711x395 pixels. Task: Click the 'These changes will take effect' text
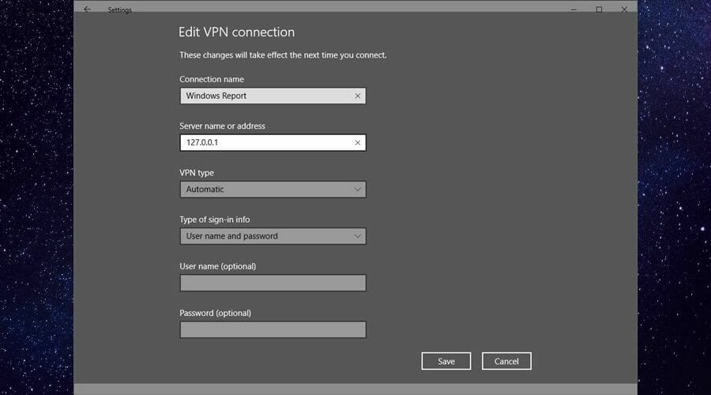283,55
